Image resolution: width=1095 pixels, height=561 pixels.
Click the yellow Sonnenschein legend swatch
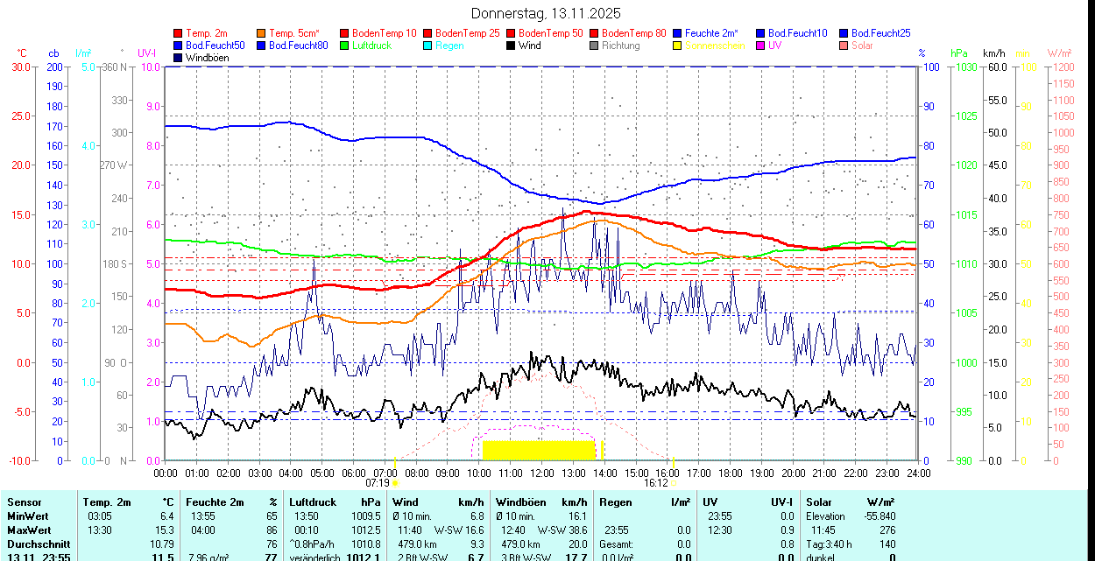tap(678, 46)
